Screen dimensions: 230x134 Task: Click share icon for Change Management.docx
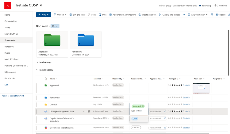tap(89, 111)
